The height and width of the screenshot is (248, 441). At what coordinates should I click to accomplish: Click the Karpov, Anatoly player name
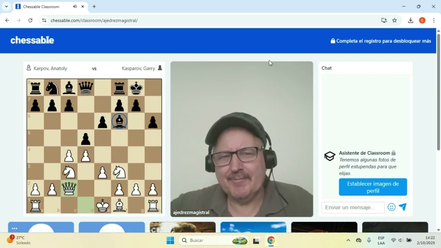tap(50, 68)
